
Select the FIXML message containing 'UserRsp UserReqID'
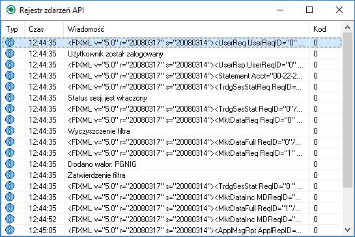pos(186,65)
